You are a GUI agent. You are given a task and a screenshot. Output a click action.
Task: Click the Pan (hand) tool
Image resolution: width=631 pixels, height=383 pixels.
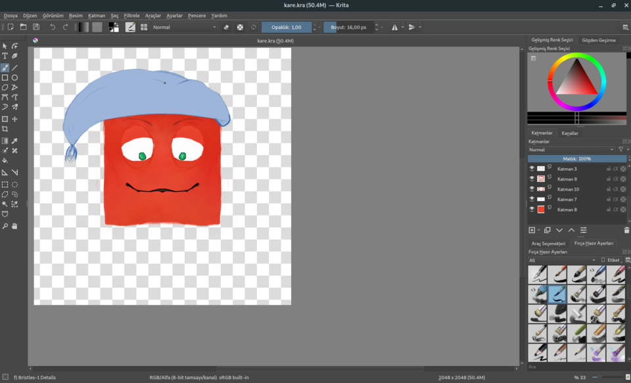(14, 226)
